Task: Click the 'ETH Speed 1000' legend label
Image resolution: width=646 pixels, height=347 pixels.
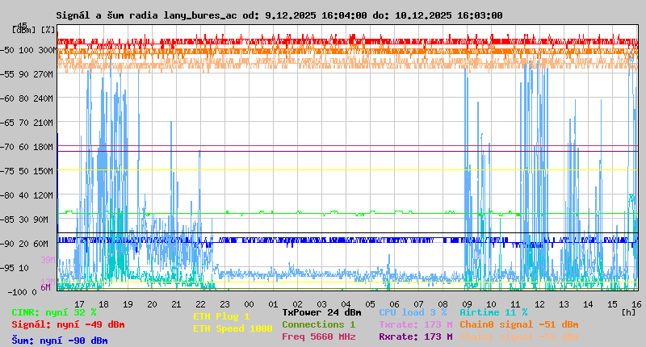Action: click(x=233, y=328)
